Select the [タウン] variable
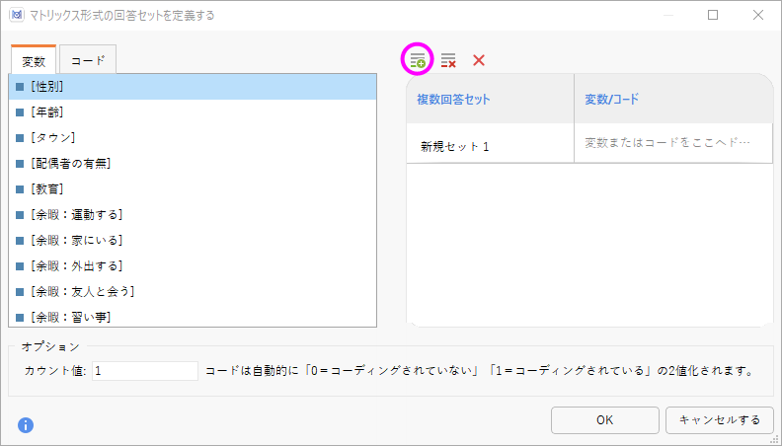This screenshot has width=782, height=446. [x=193, y=138]
